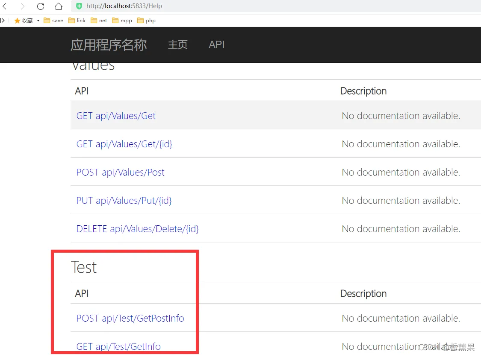Open POST api/Test/GetPostInfo link
Viewport: 481px width, 355px height.
(x=130, y=319)
